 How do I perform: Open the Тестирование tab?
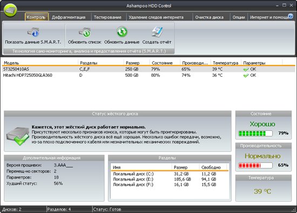(107, 17)
